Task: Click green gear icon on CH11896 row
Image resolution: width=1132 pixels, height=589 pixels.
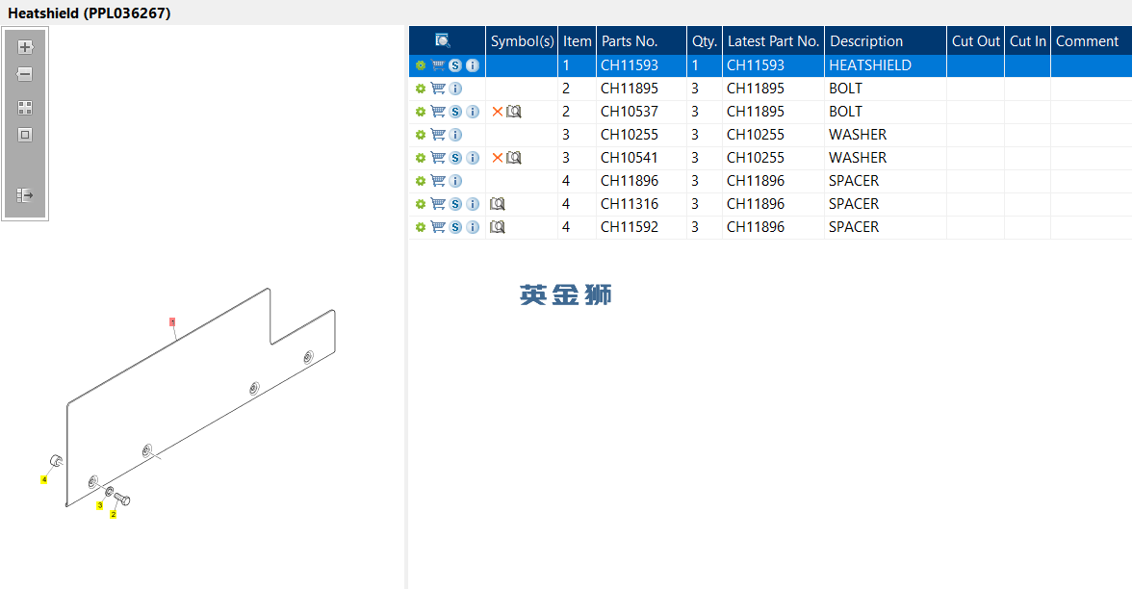Action: click(x=420, y=181)
